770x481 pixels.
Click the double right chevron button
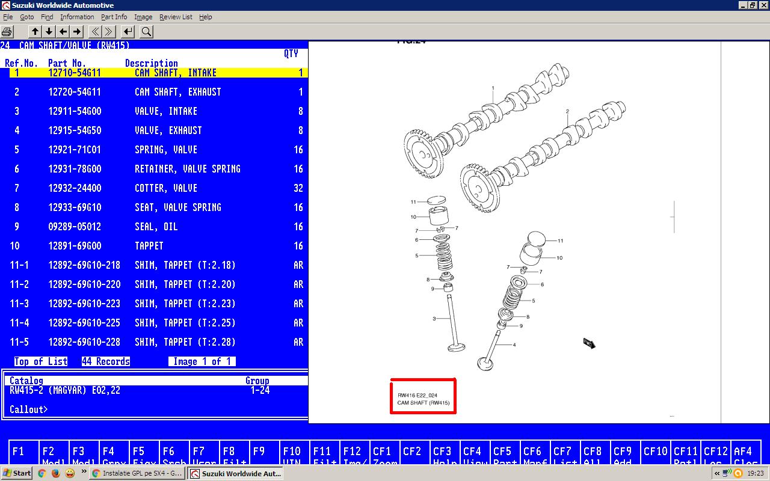click(109, 32)
